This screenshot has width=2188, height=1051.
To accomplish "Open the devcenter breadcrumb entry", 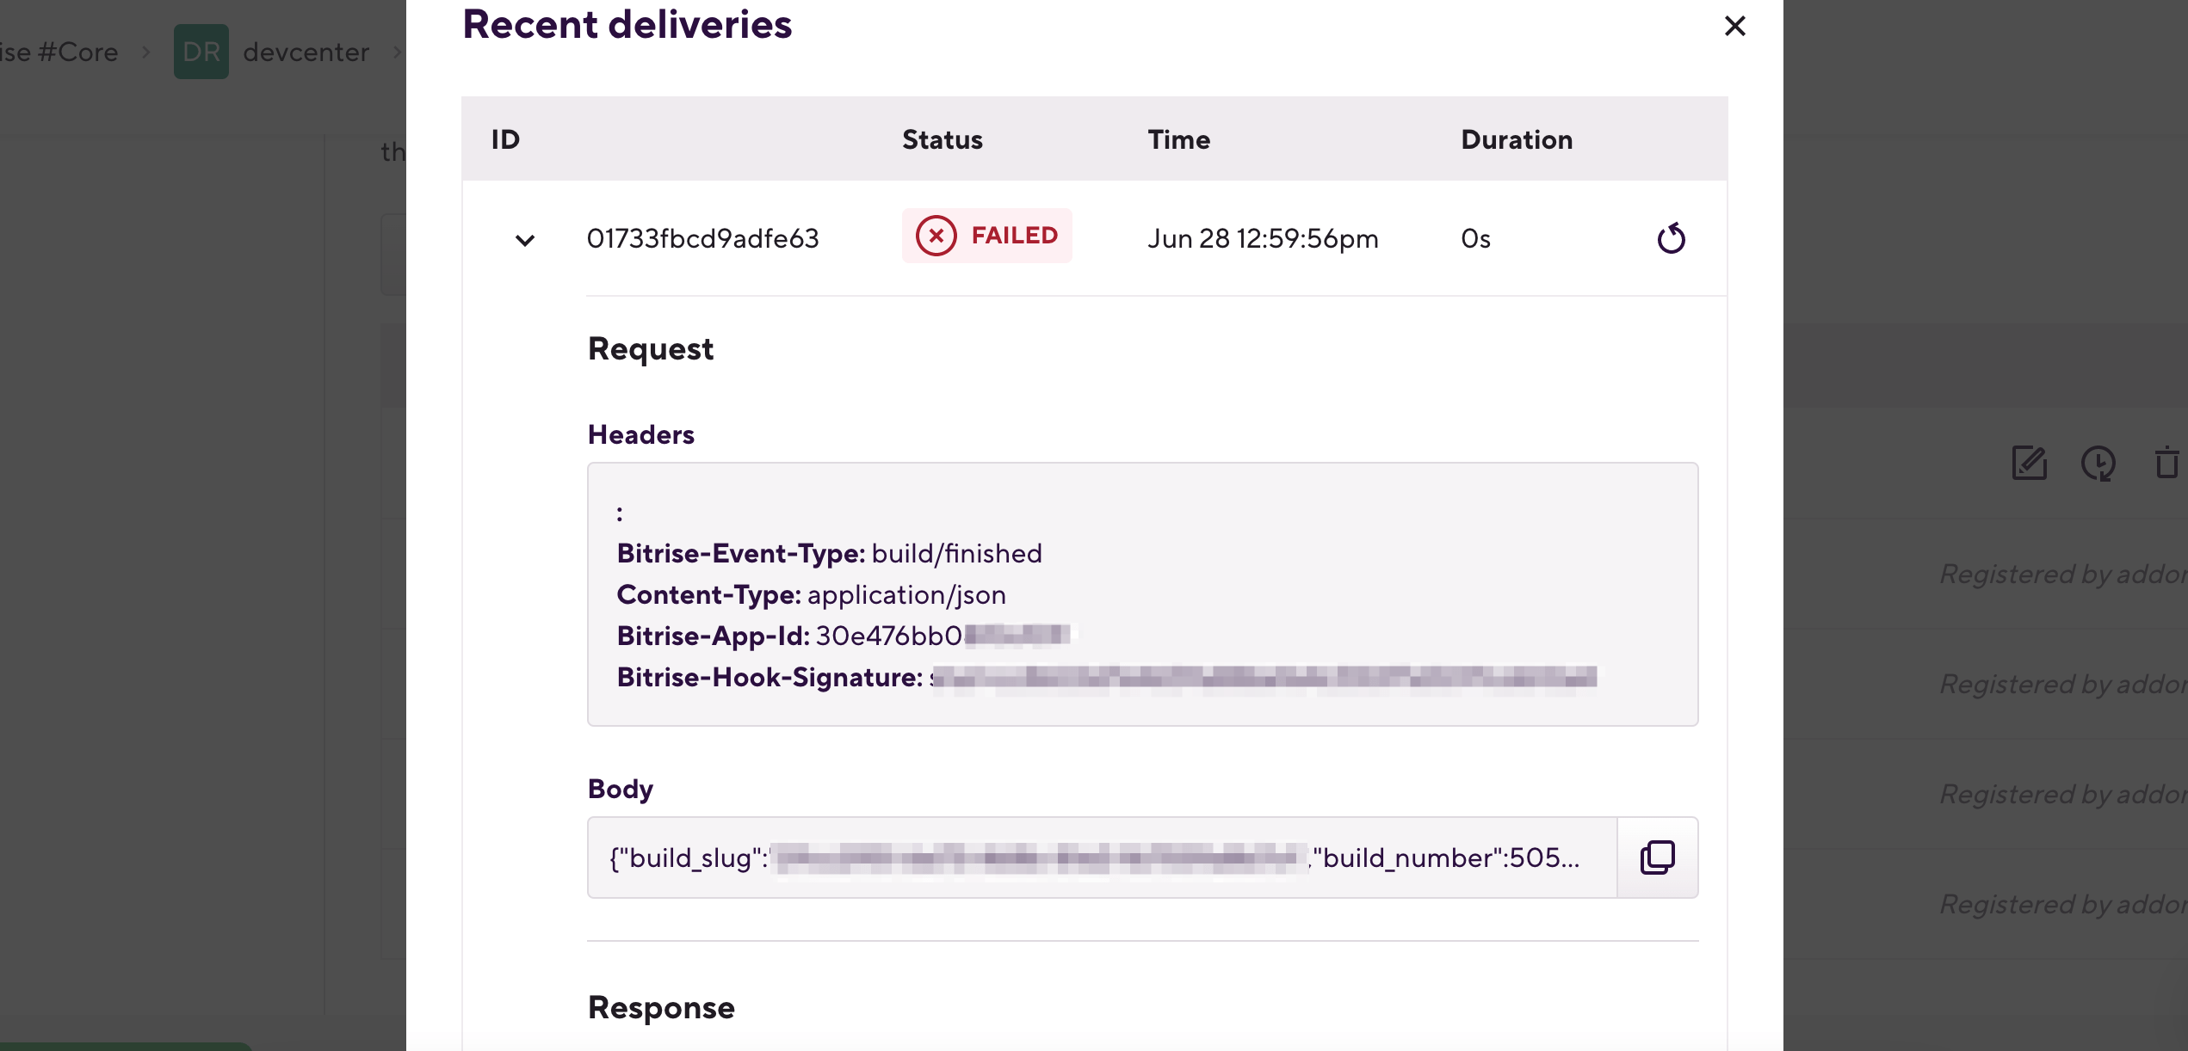I will pos(306,52).
